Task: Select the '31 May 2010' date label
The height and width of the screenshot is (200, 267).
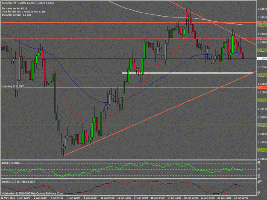Action: (x=8, y=198)
